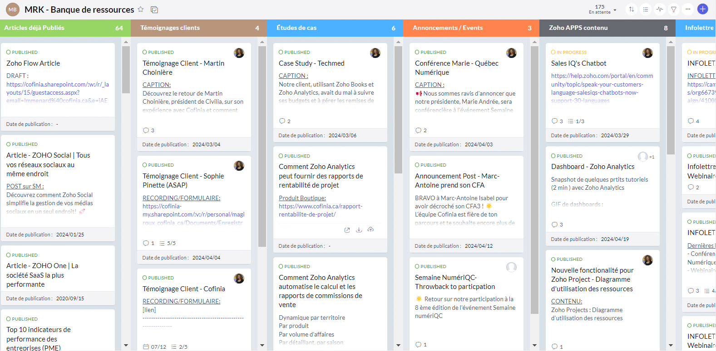Mark the board as favorite with the star
Viewport: 716px width, 351px height.
click(x=141, y=9)
